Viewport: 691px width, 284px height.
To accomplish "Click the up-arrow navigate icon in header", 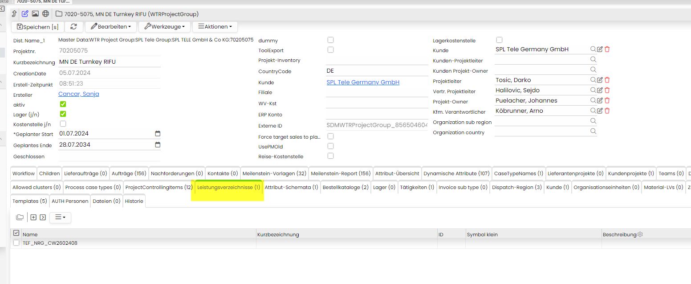I will click(14, 14).
